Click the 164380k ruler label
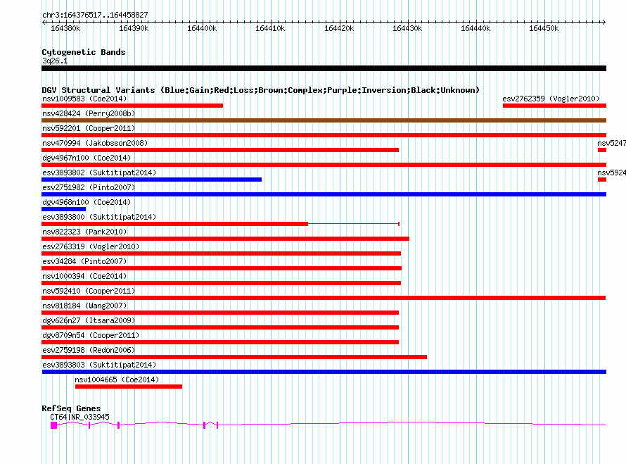Screen dimensions: 626x464 click(x=65, y=28)
